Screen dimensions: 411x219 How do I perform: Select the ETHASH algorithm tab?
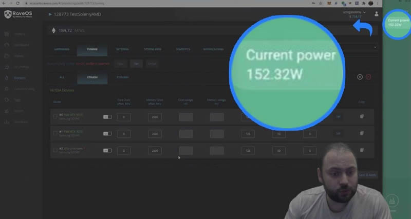92,77
